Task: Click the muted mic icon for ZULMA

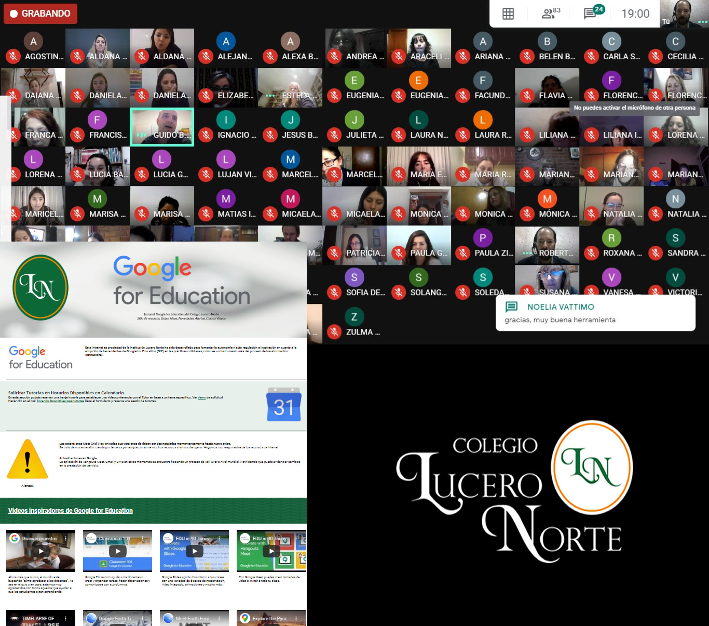Action: (x=335, y=331)
